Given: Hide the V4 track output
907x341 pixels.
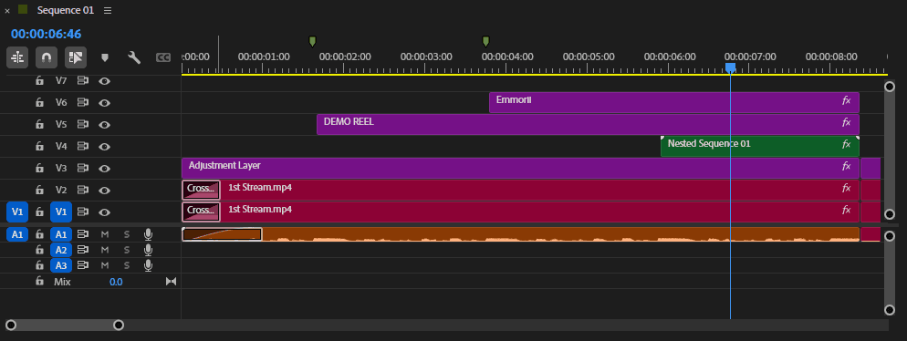Looking at the screenshot, I should (104, 146).
